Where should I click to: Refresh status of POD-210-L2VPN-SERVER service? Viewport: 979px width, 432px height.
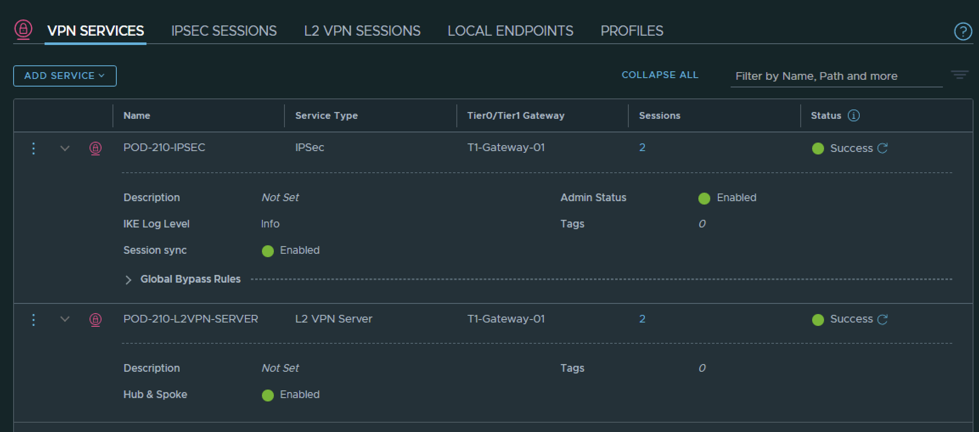883,319
